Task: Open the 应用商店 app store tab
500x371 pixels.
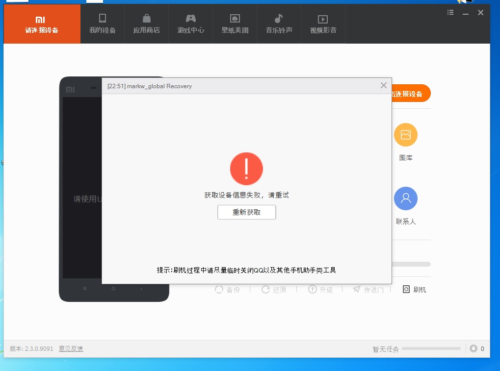Action: (146, 24)
